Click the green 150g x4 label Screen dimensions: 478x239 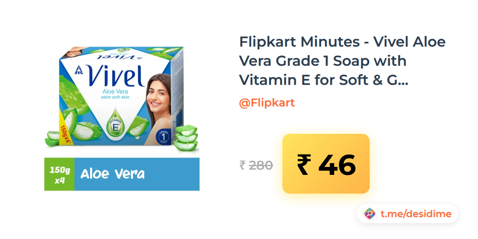pyautogui.click(x=59, y=174)
